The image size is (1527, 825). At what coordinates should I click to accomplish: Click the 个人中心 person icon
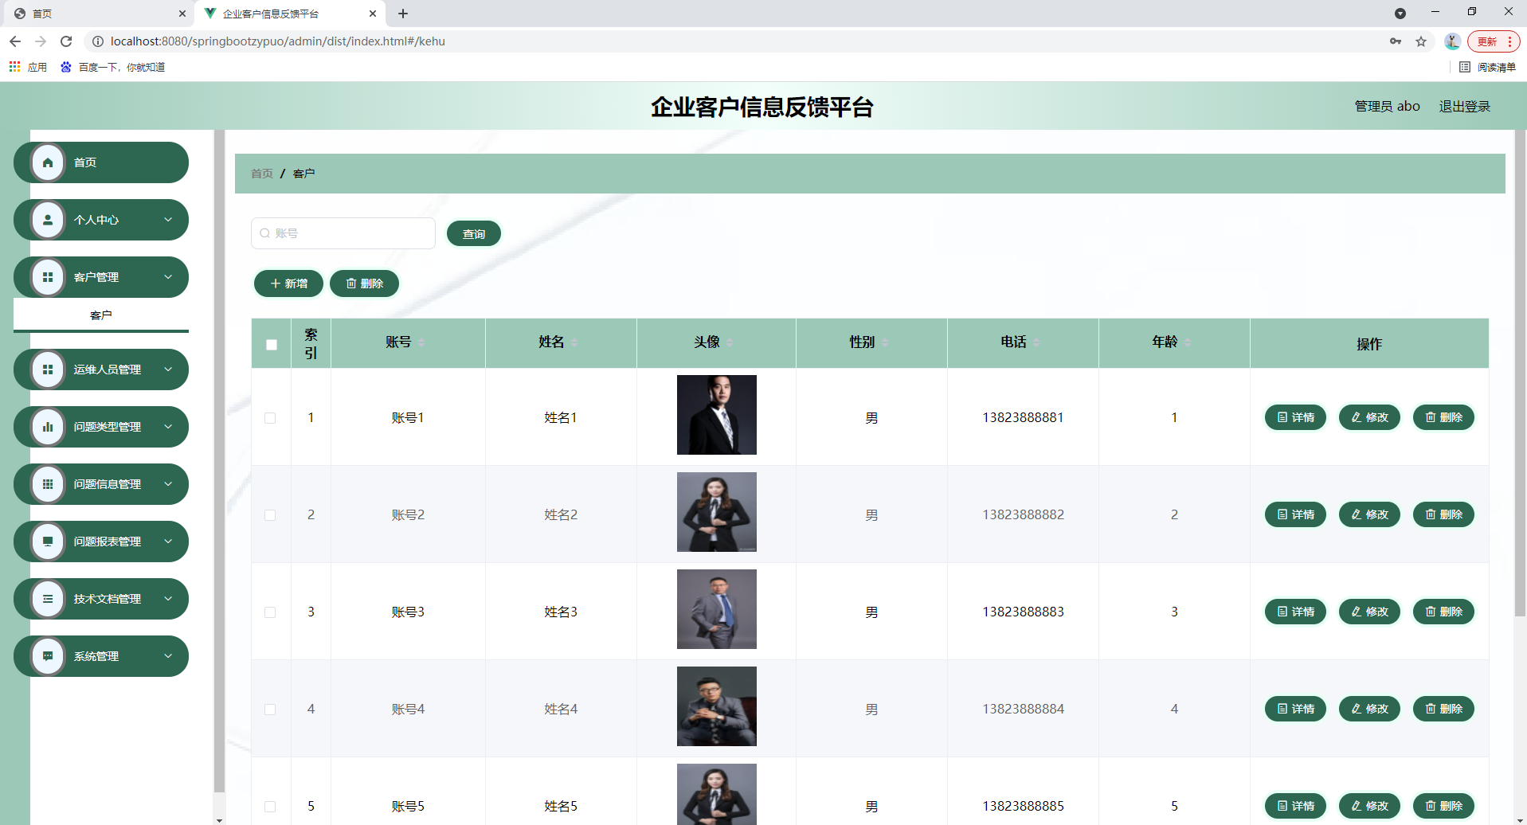coord(48,219)
